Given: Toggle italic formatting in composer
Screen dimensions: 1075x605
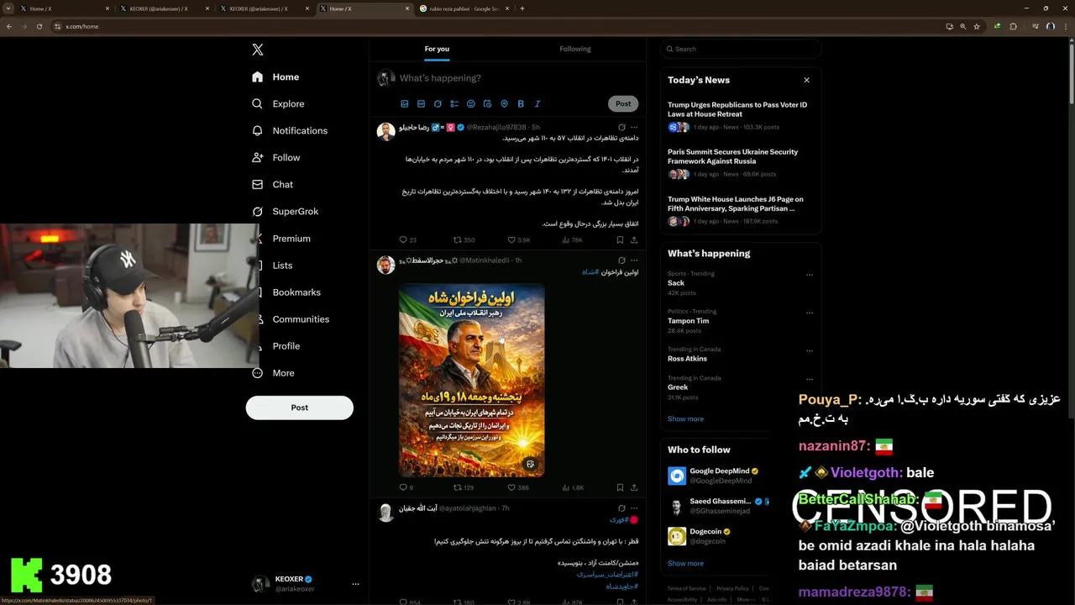Looking at the screenshot, I should (537, 104).
